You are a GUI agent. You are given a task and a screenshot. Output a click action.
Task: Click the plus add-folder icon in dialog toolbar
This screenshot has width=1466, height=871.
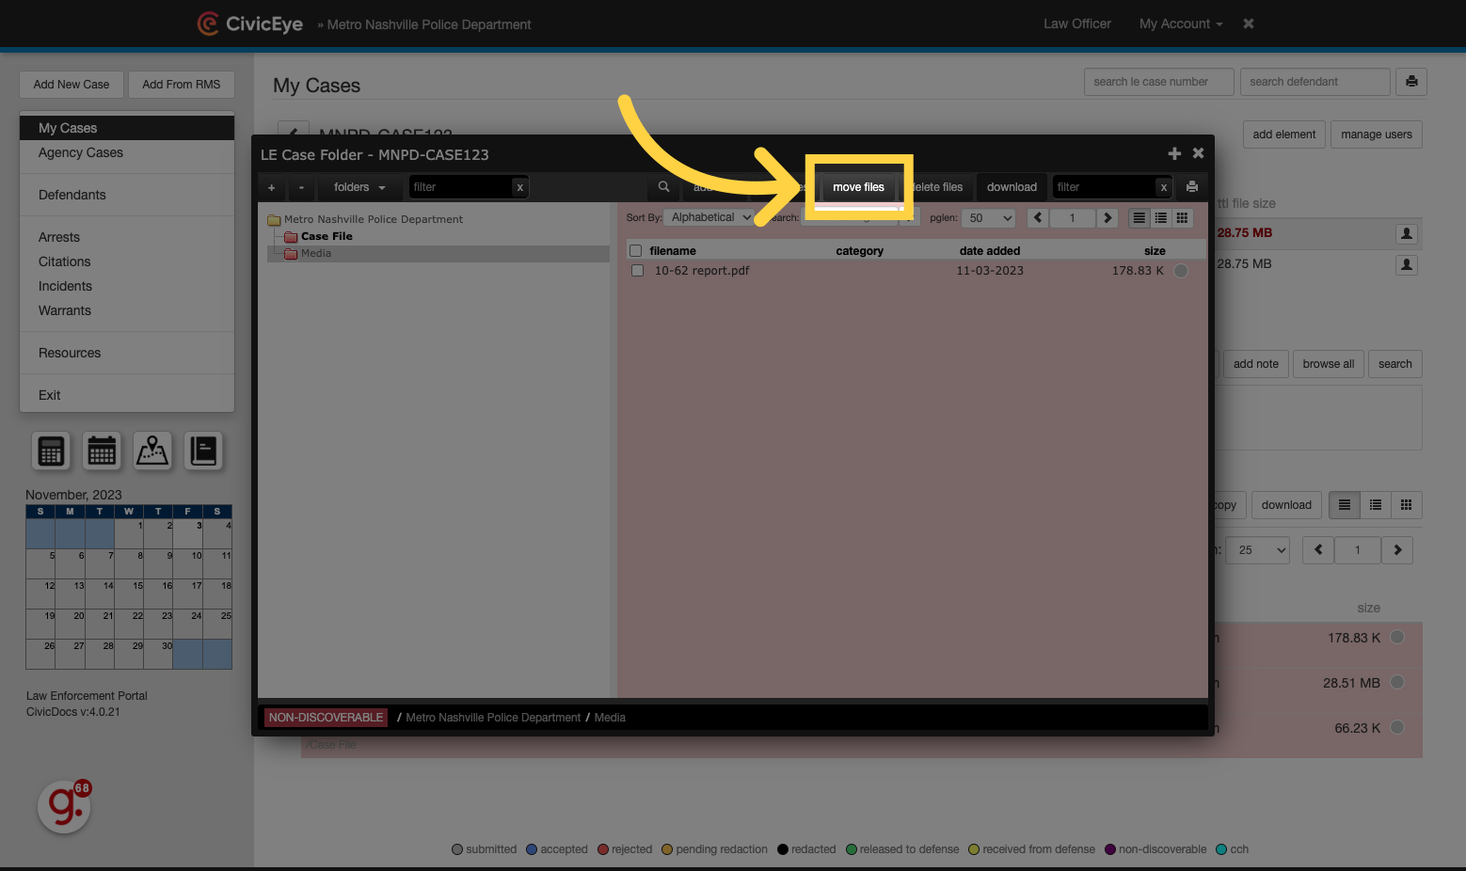click(271, 187)
